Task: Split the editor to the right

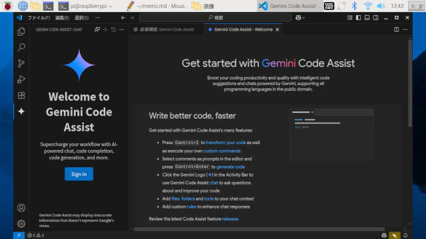Action: coord(397,29)
